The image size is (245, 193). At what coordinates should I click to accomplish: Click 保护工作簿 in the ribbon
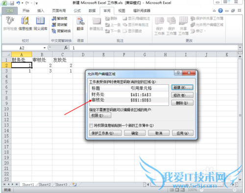tap(171, 26)
